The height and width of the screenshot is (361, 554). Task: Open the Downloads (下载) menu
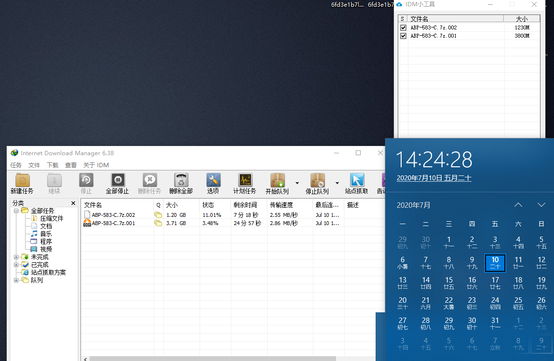point(53,165)
